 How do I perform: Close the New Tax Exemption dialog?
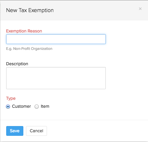coord(140,9)
